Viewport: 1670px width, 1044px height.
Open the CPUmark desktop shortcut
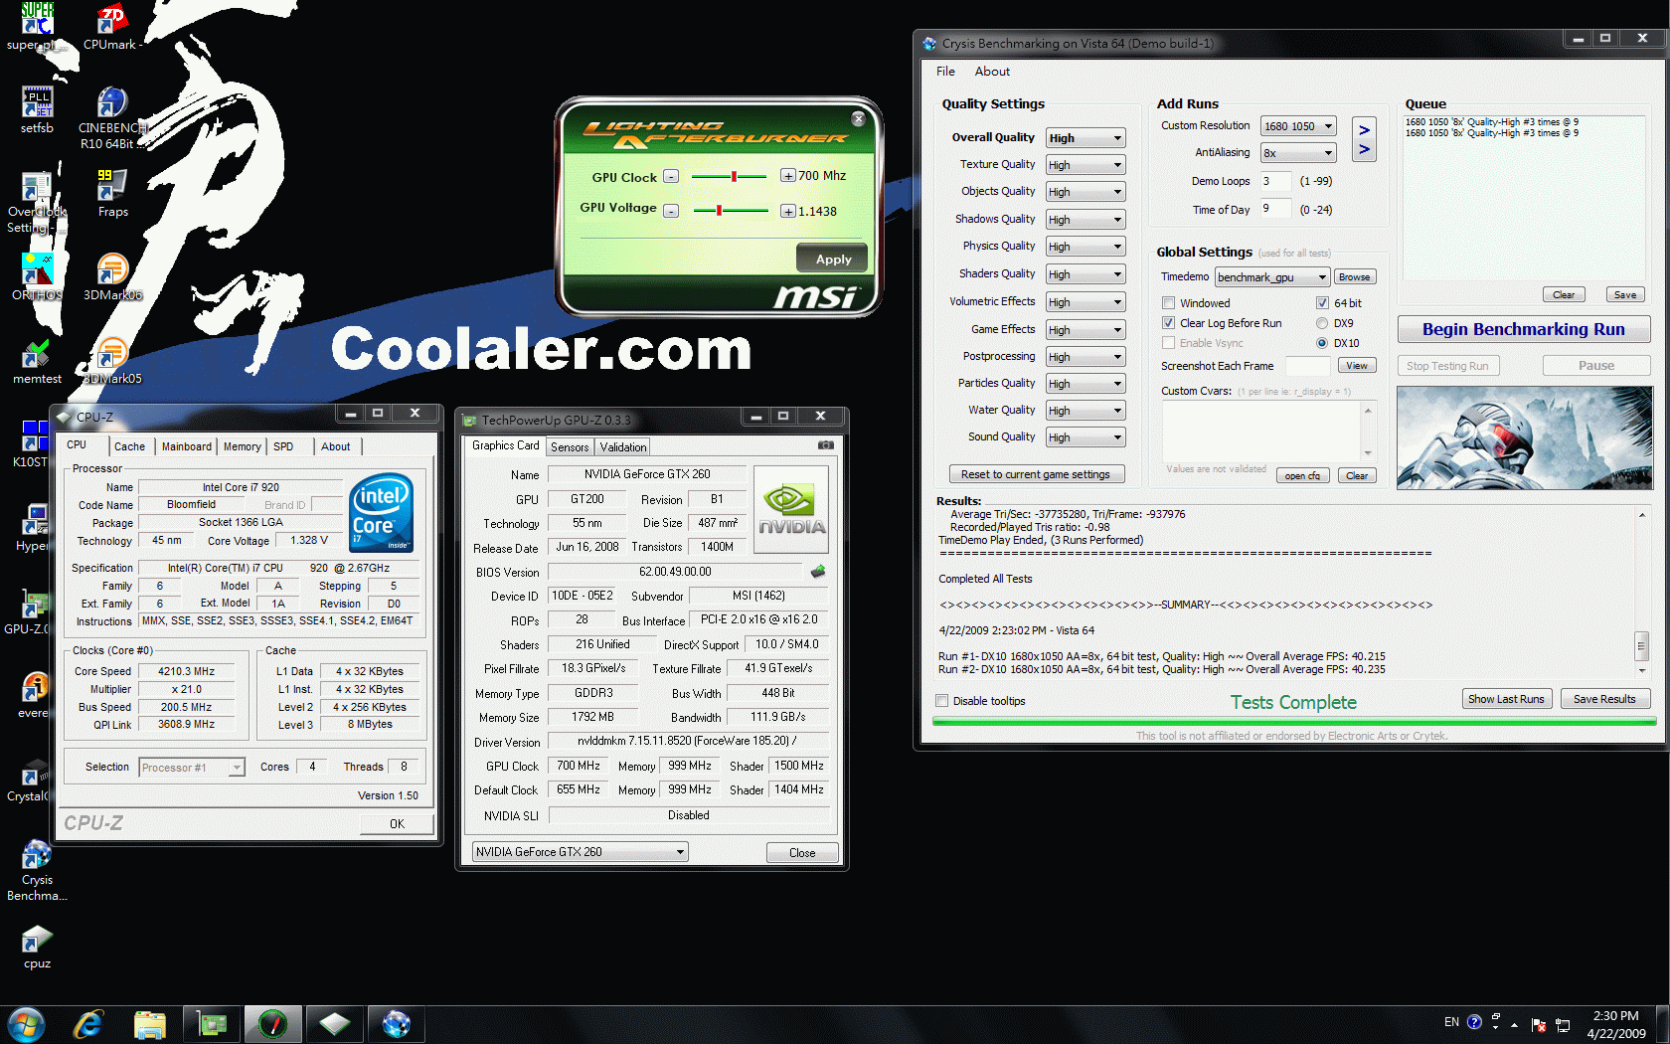(x=112, y=27)
